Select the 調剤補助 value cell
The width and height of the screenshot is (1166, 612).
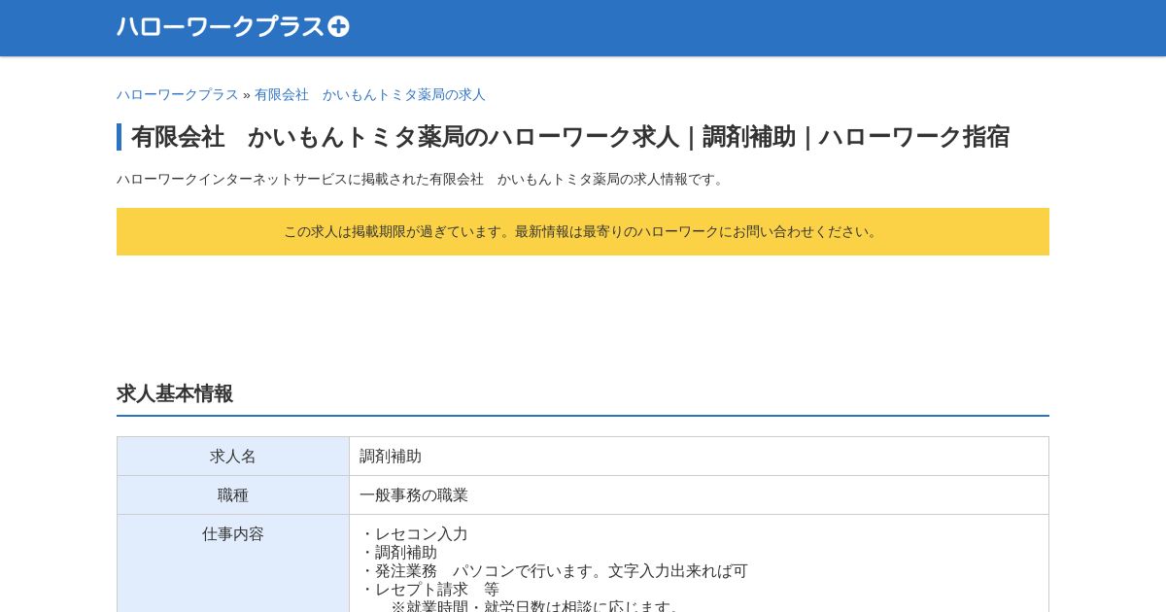pos(699,457)
